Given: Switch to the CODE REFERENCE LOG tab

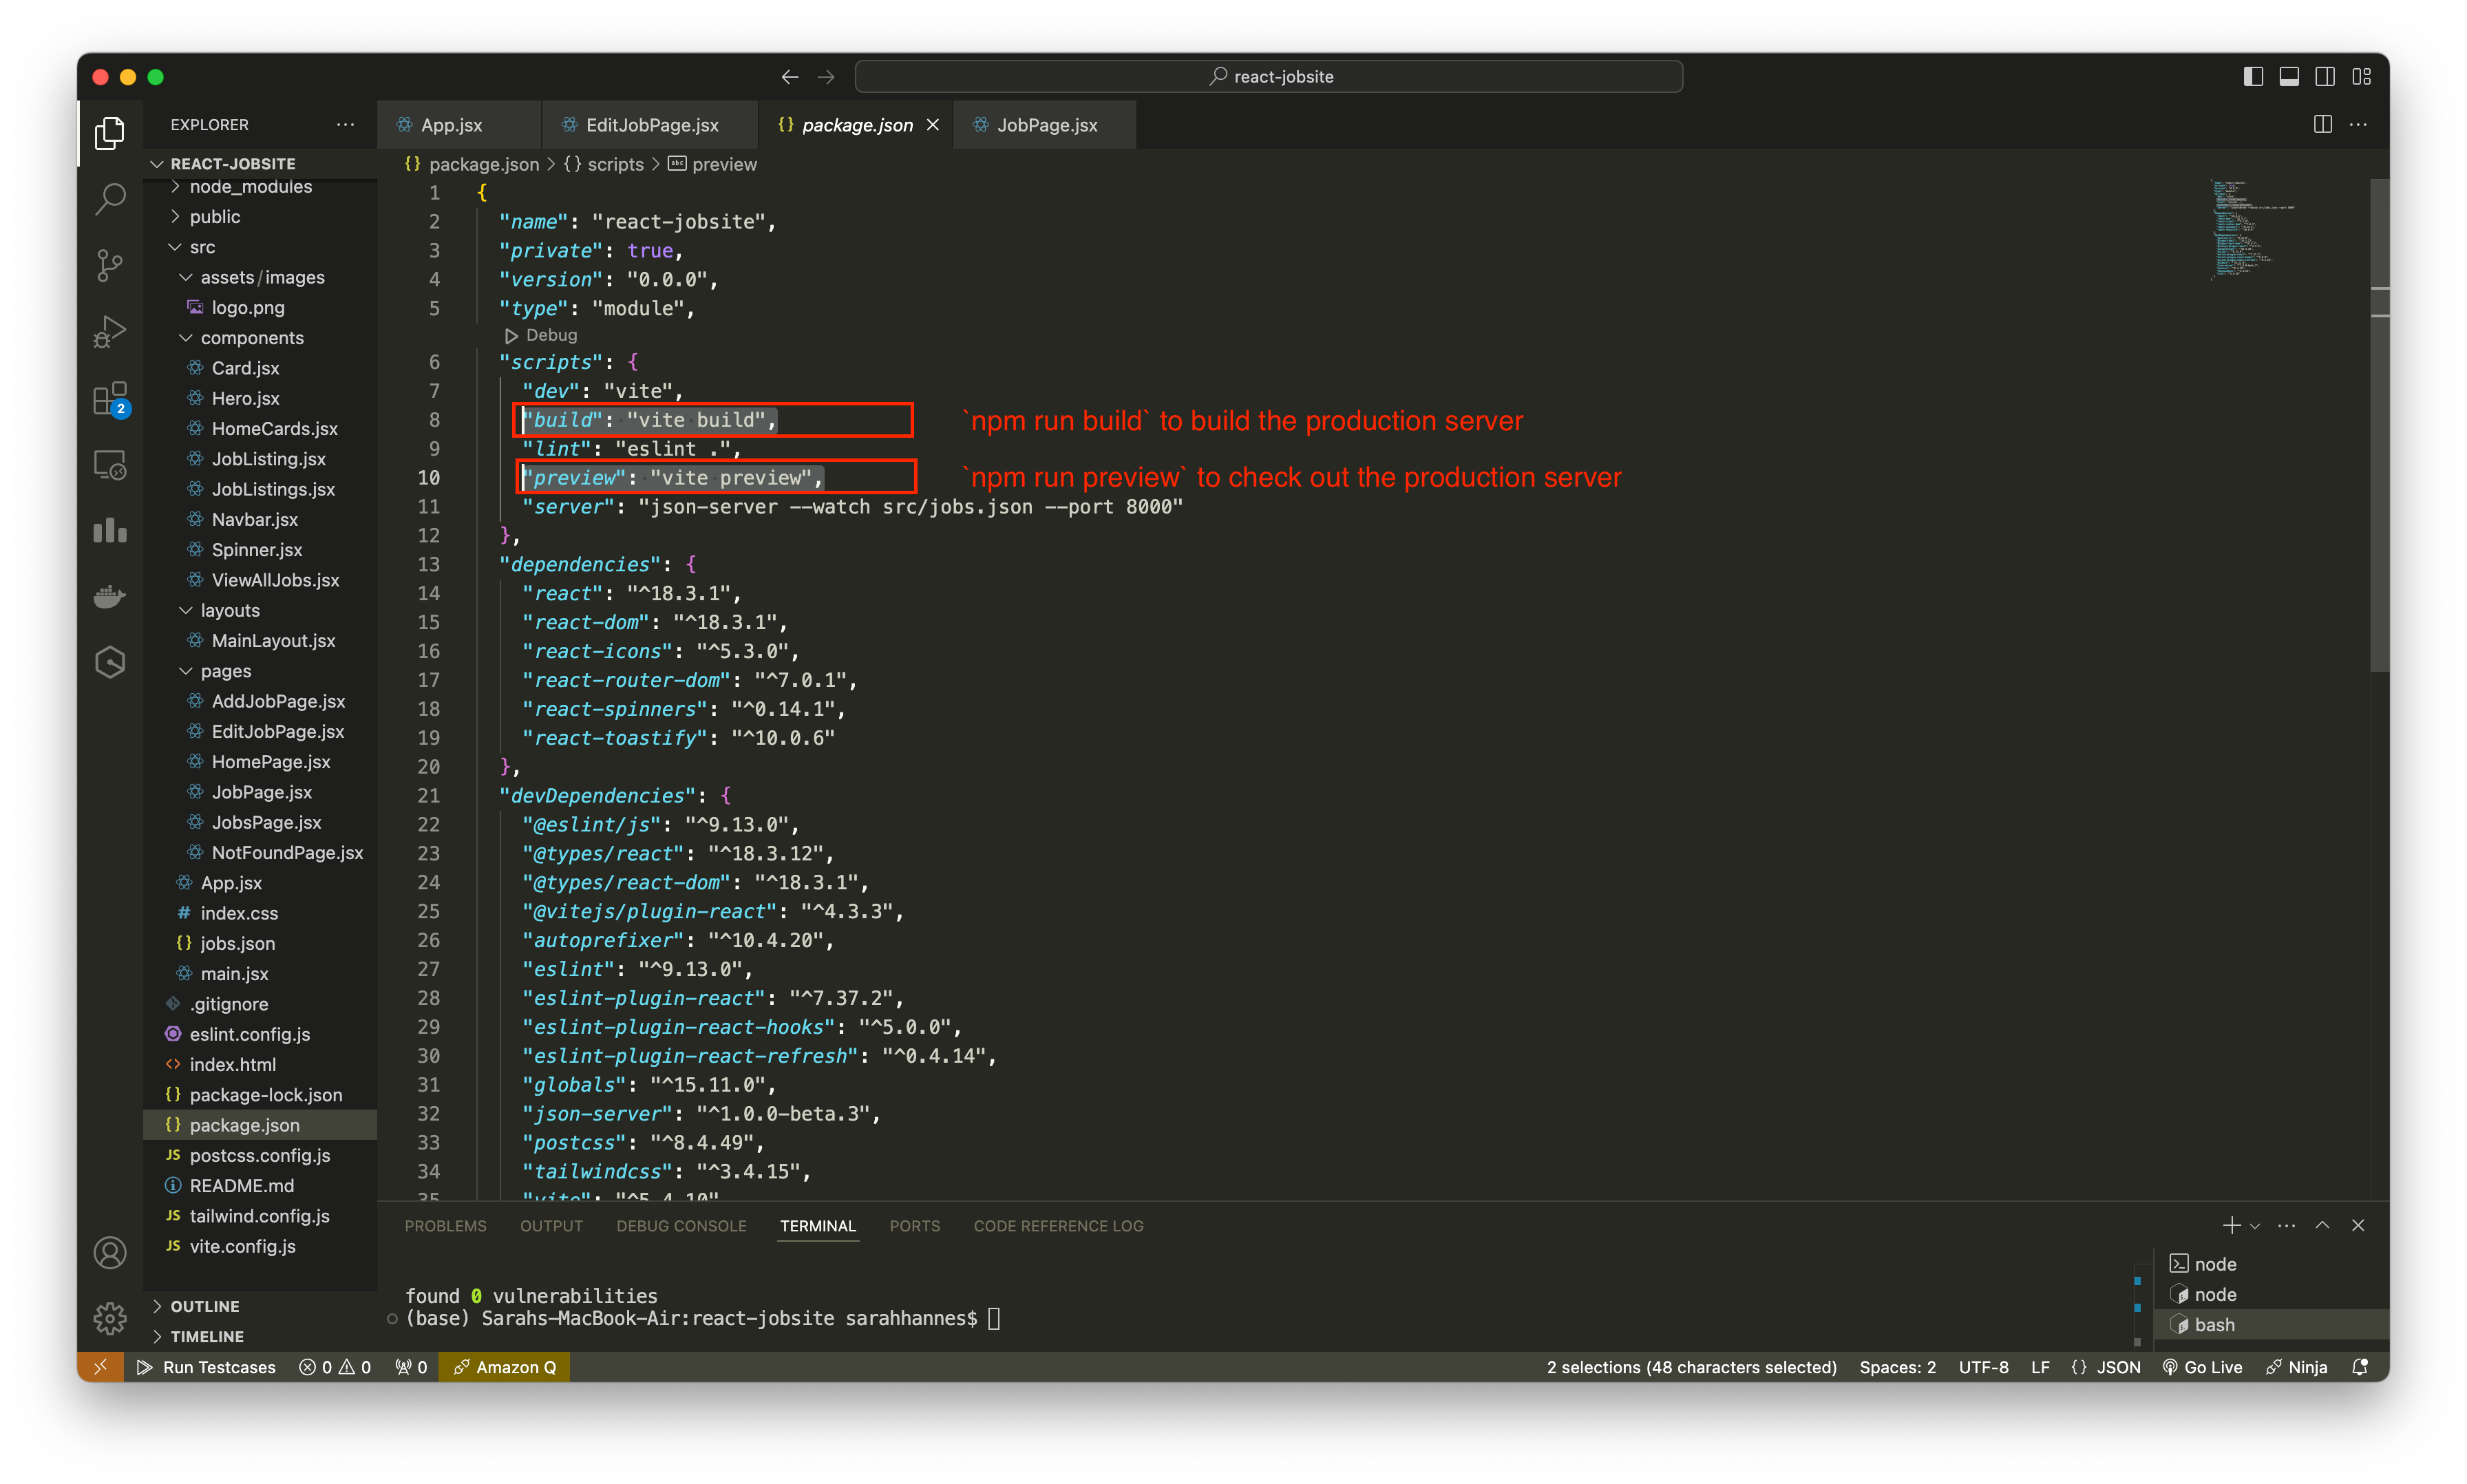Looking at the screenshot, I should (x=1058, y=1226).
